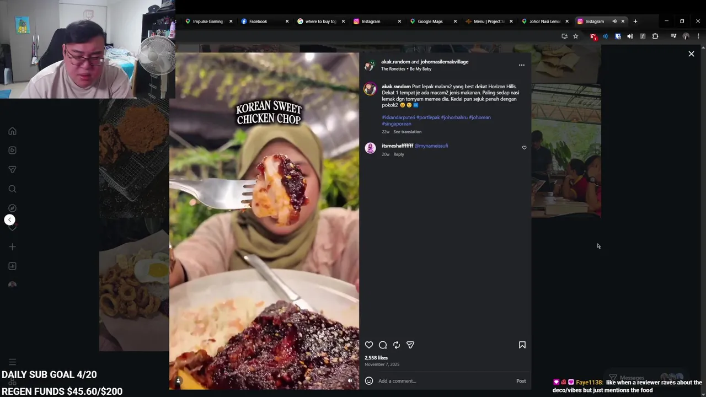The width and height of the screenshot is (706, 397).
Task: Open profile avatar in Instagram sidebar
Action: point(12,285)
